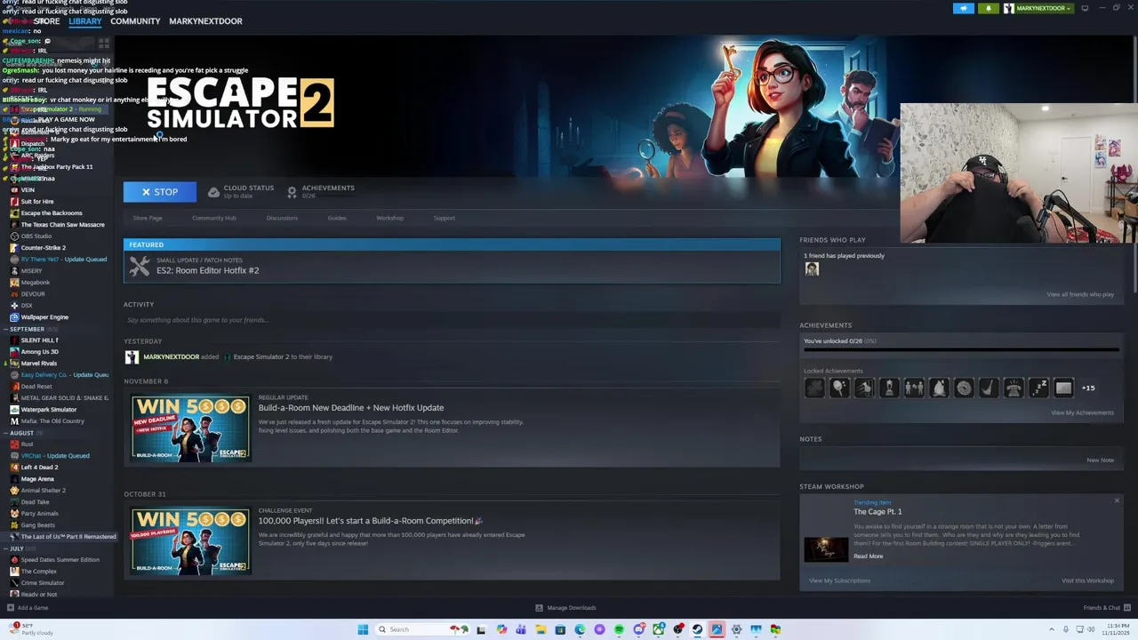Open the game's Store Page tab

(x=148, y=218)
